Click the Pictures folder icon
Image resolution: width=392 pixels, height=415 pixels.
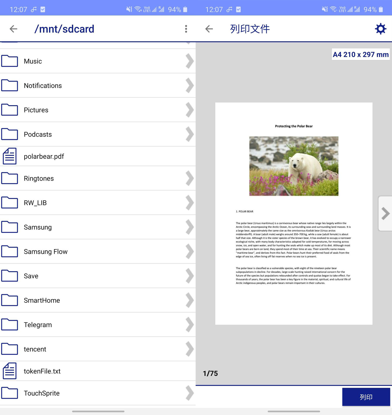point(10,110)
